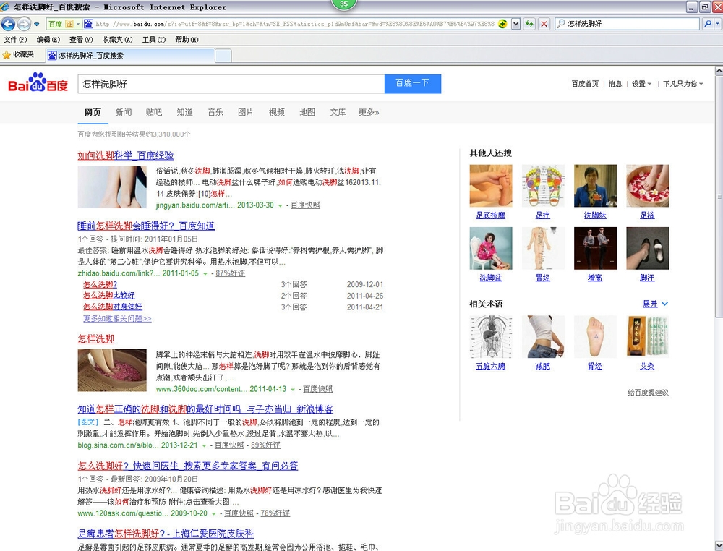This screenshot has height=551, width=723.
Task: Open 更多知道相关问题>> link
Action: point(117,319)
